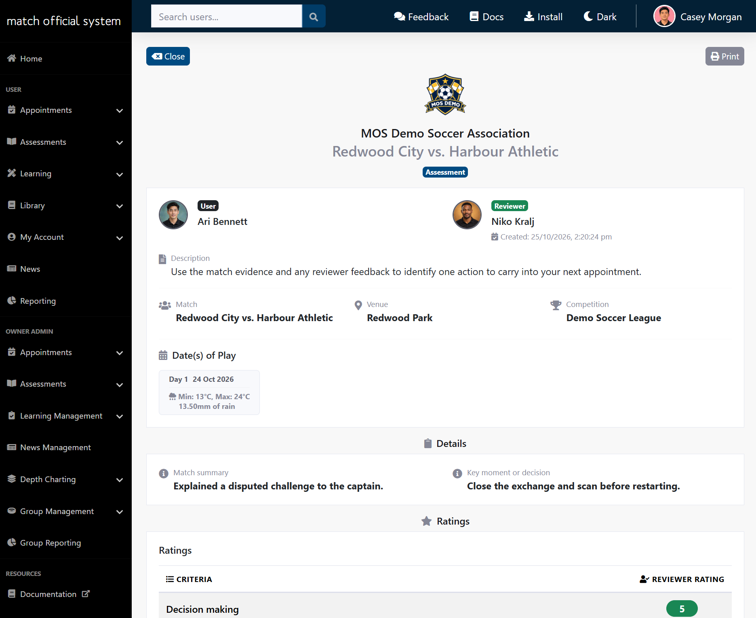Click the Reviewer green badge

point(510,206)
